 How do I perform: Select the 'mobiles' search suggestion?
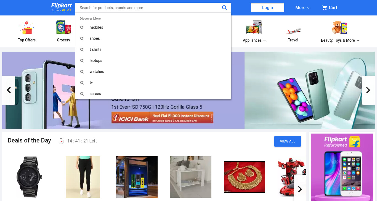point(153,27)
